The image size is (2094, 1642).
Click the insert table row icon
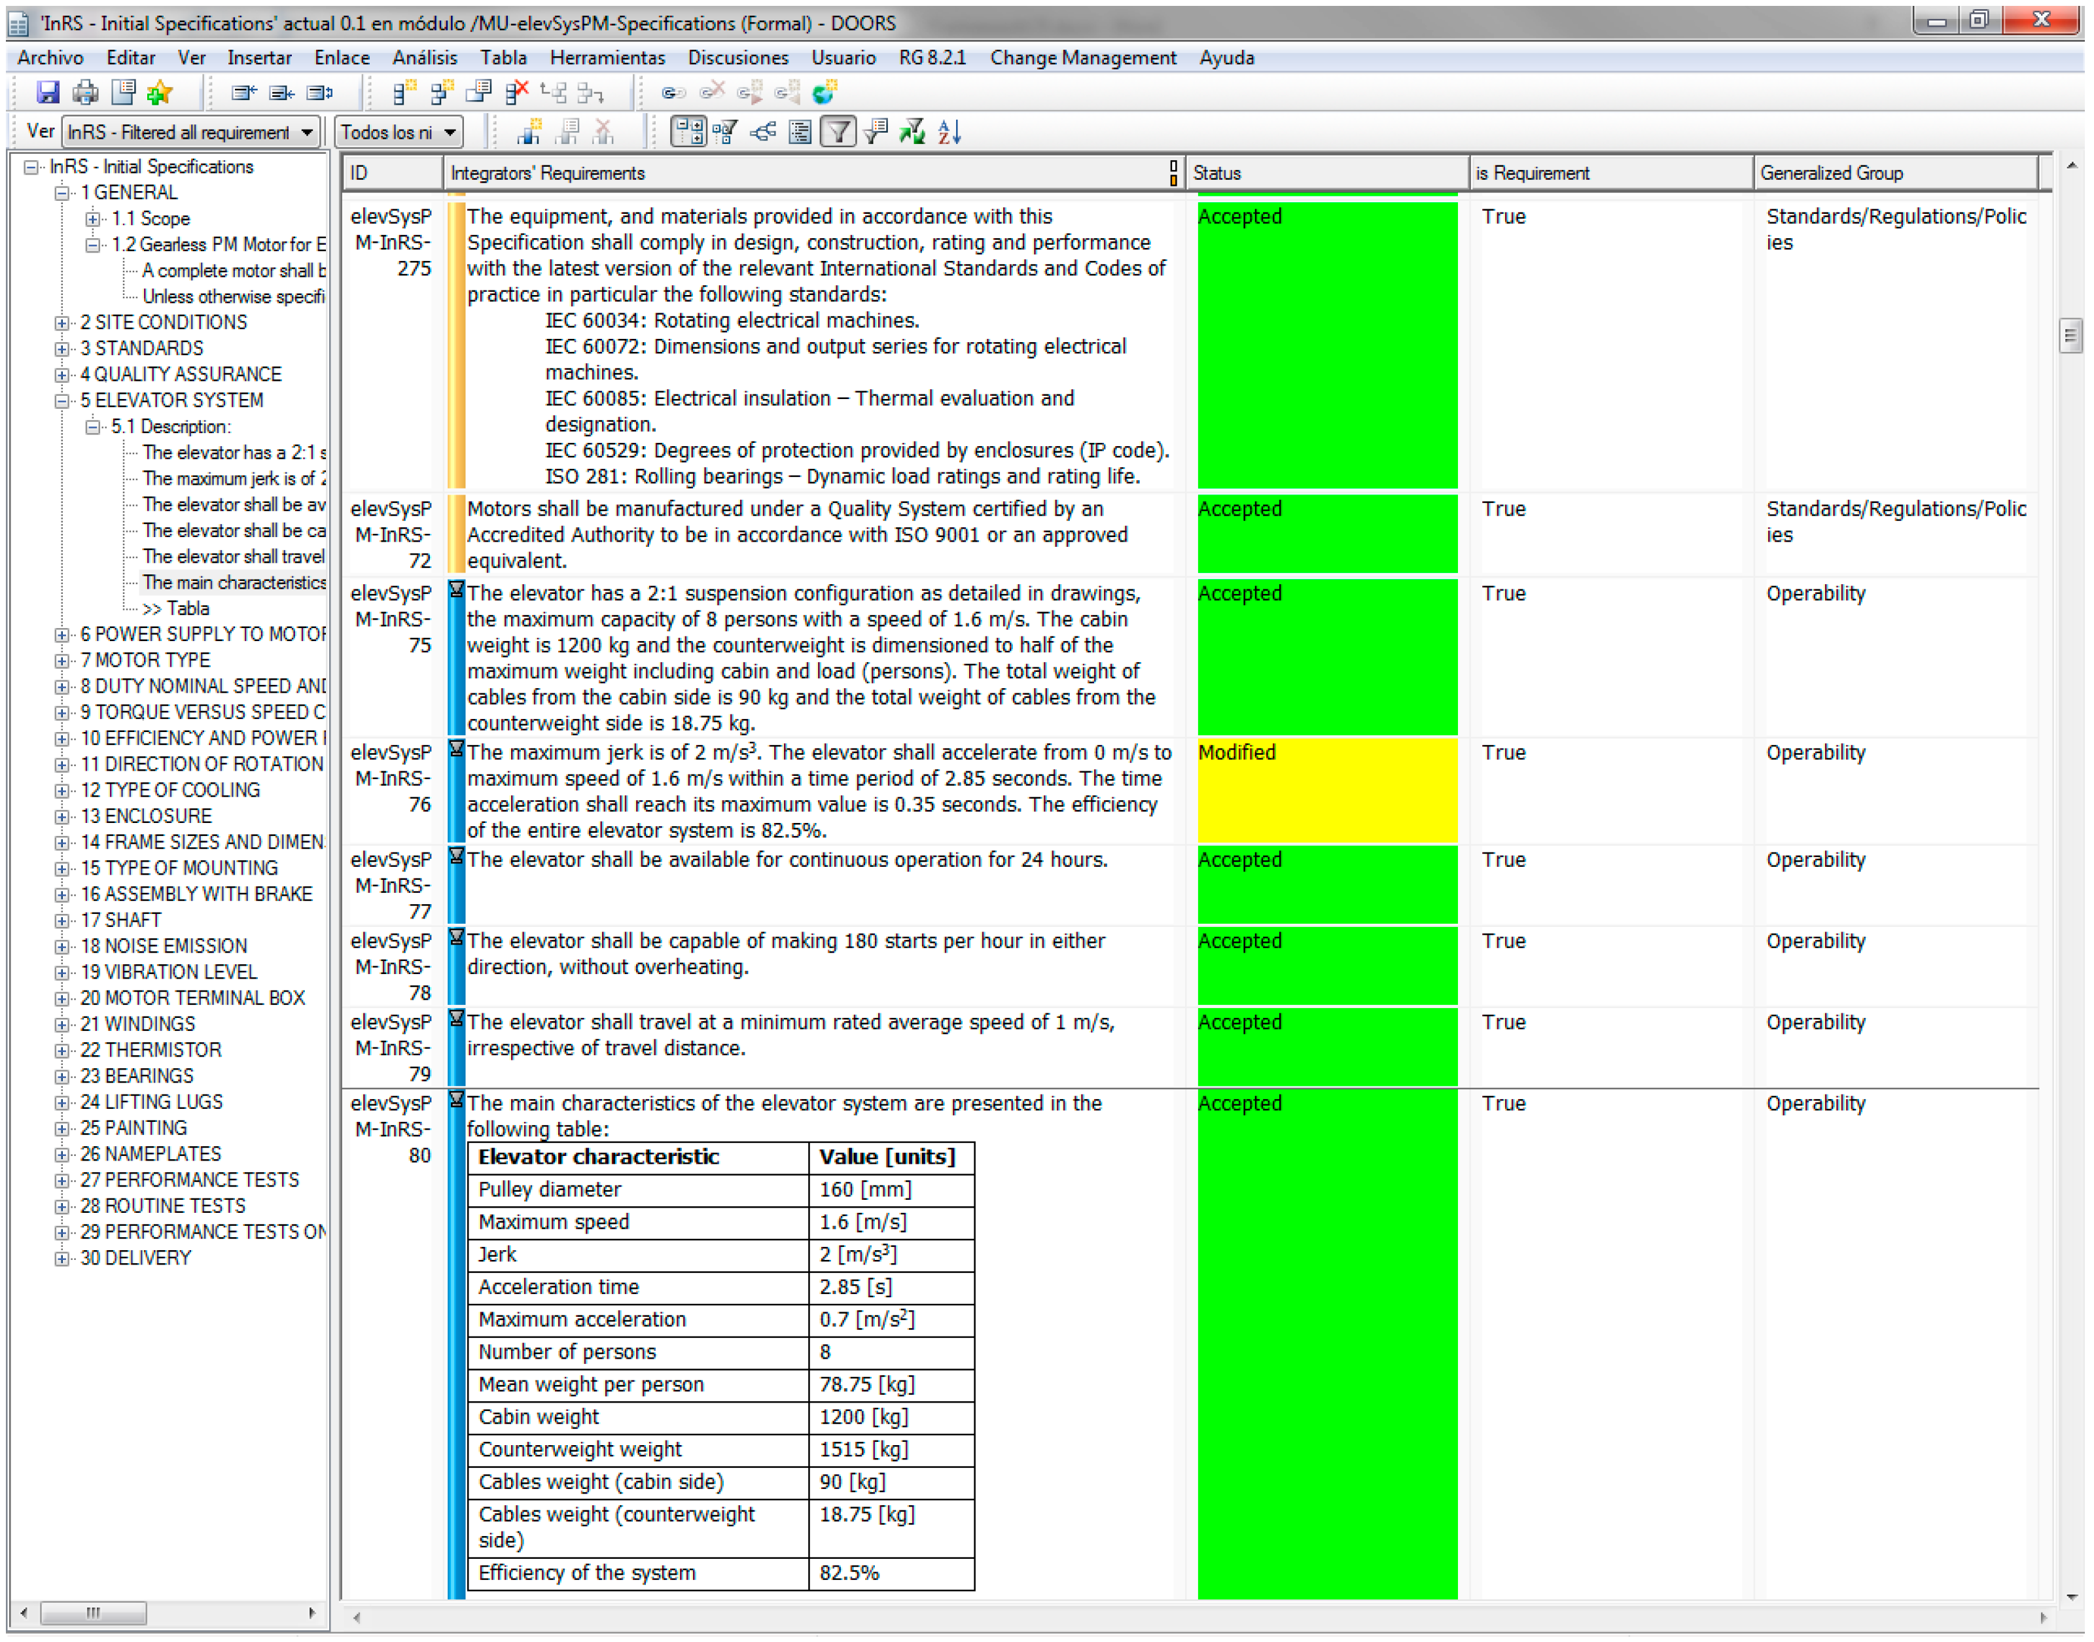pyautogui.click(x=567, y=131)
